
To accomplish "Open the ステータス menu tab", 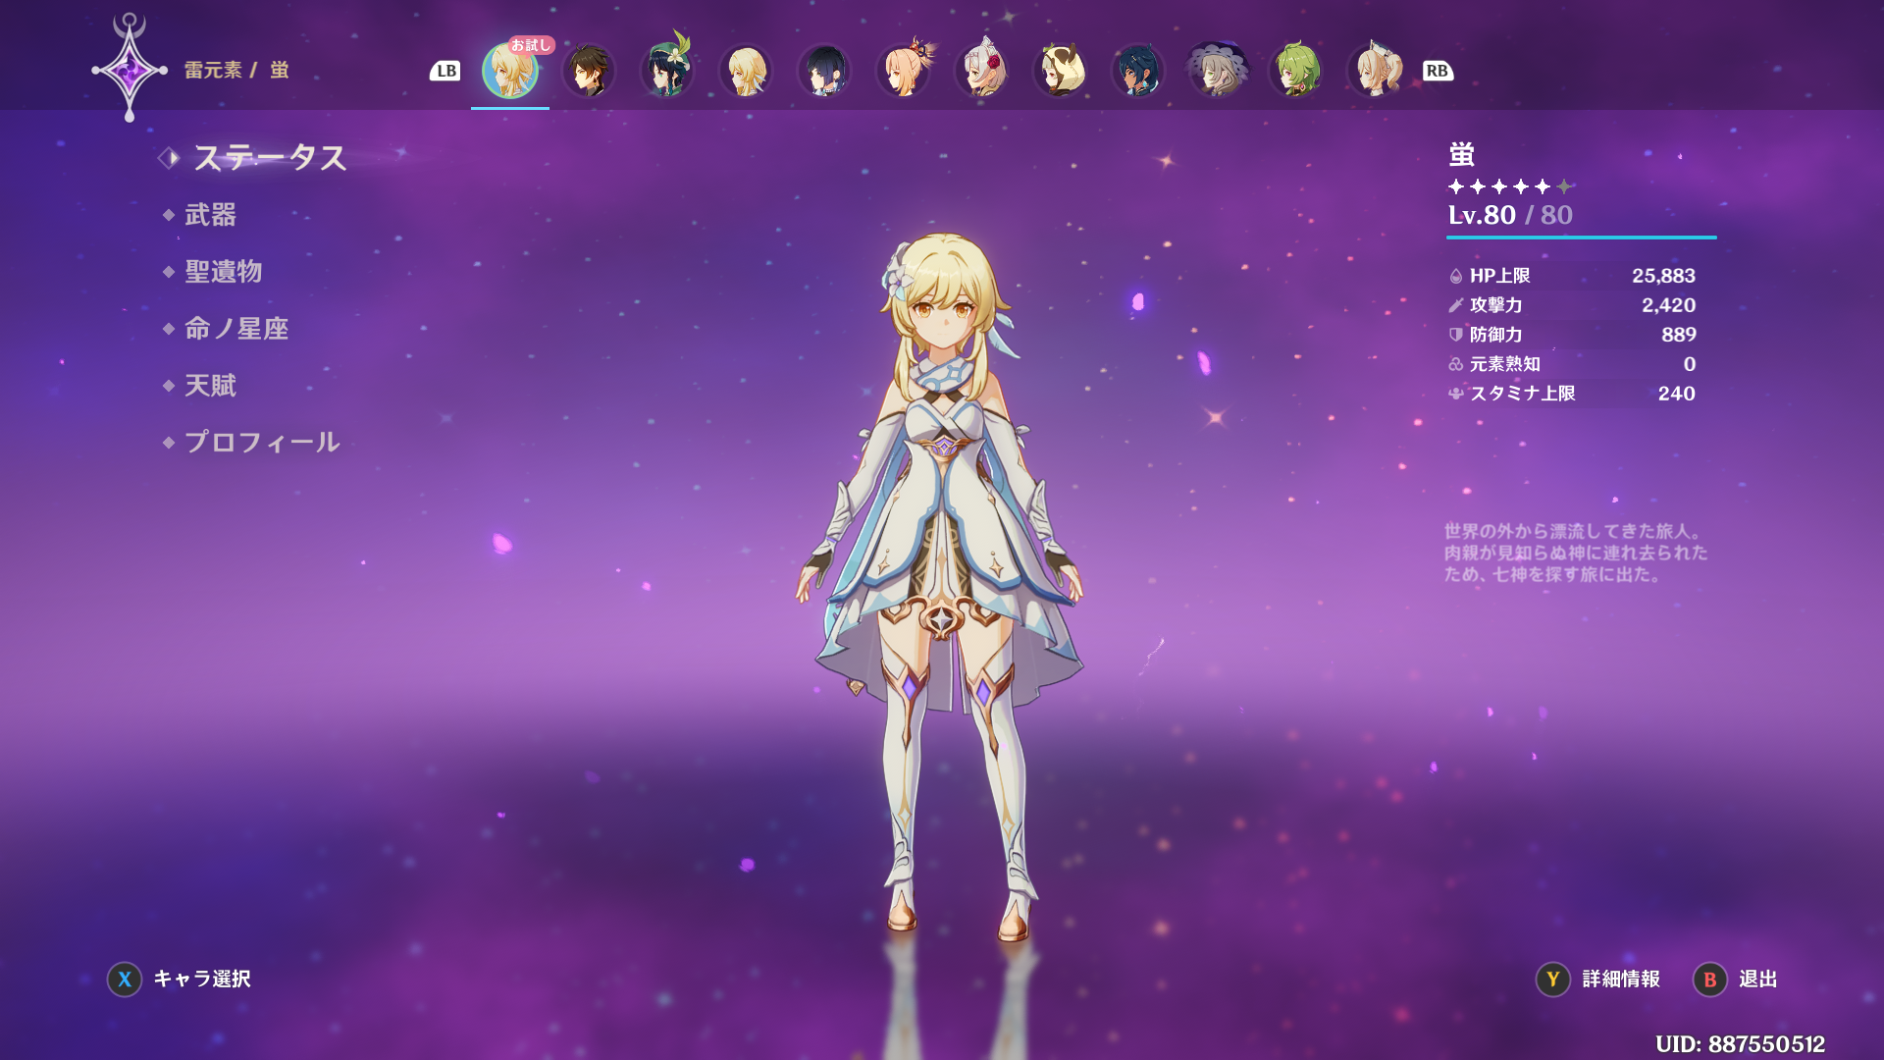I will click(270, 158).
